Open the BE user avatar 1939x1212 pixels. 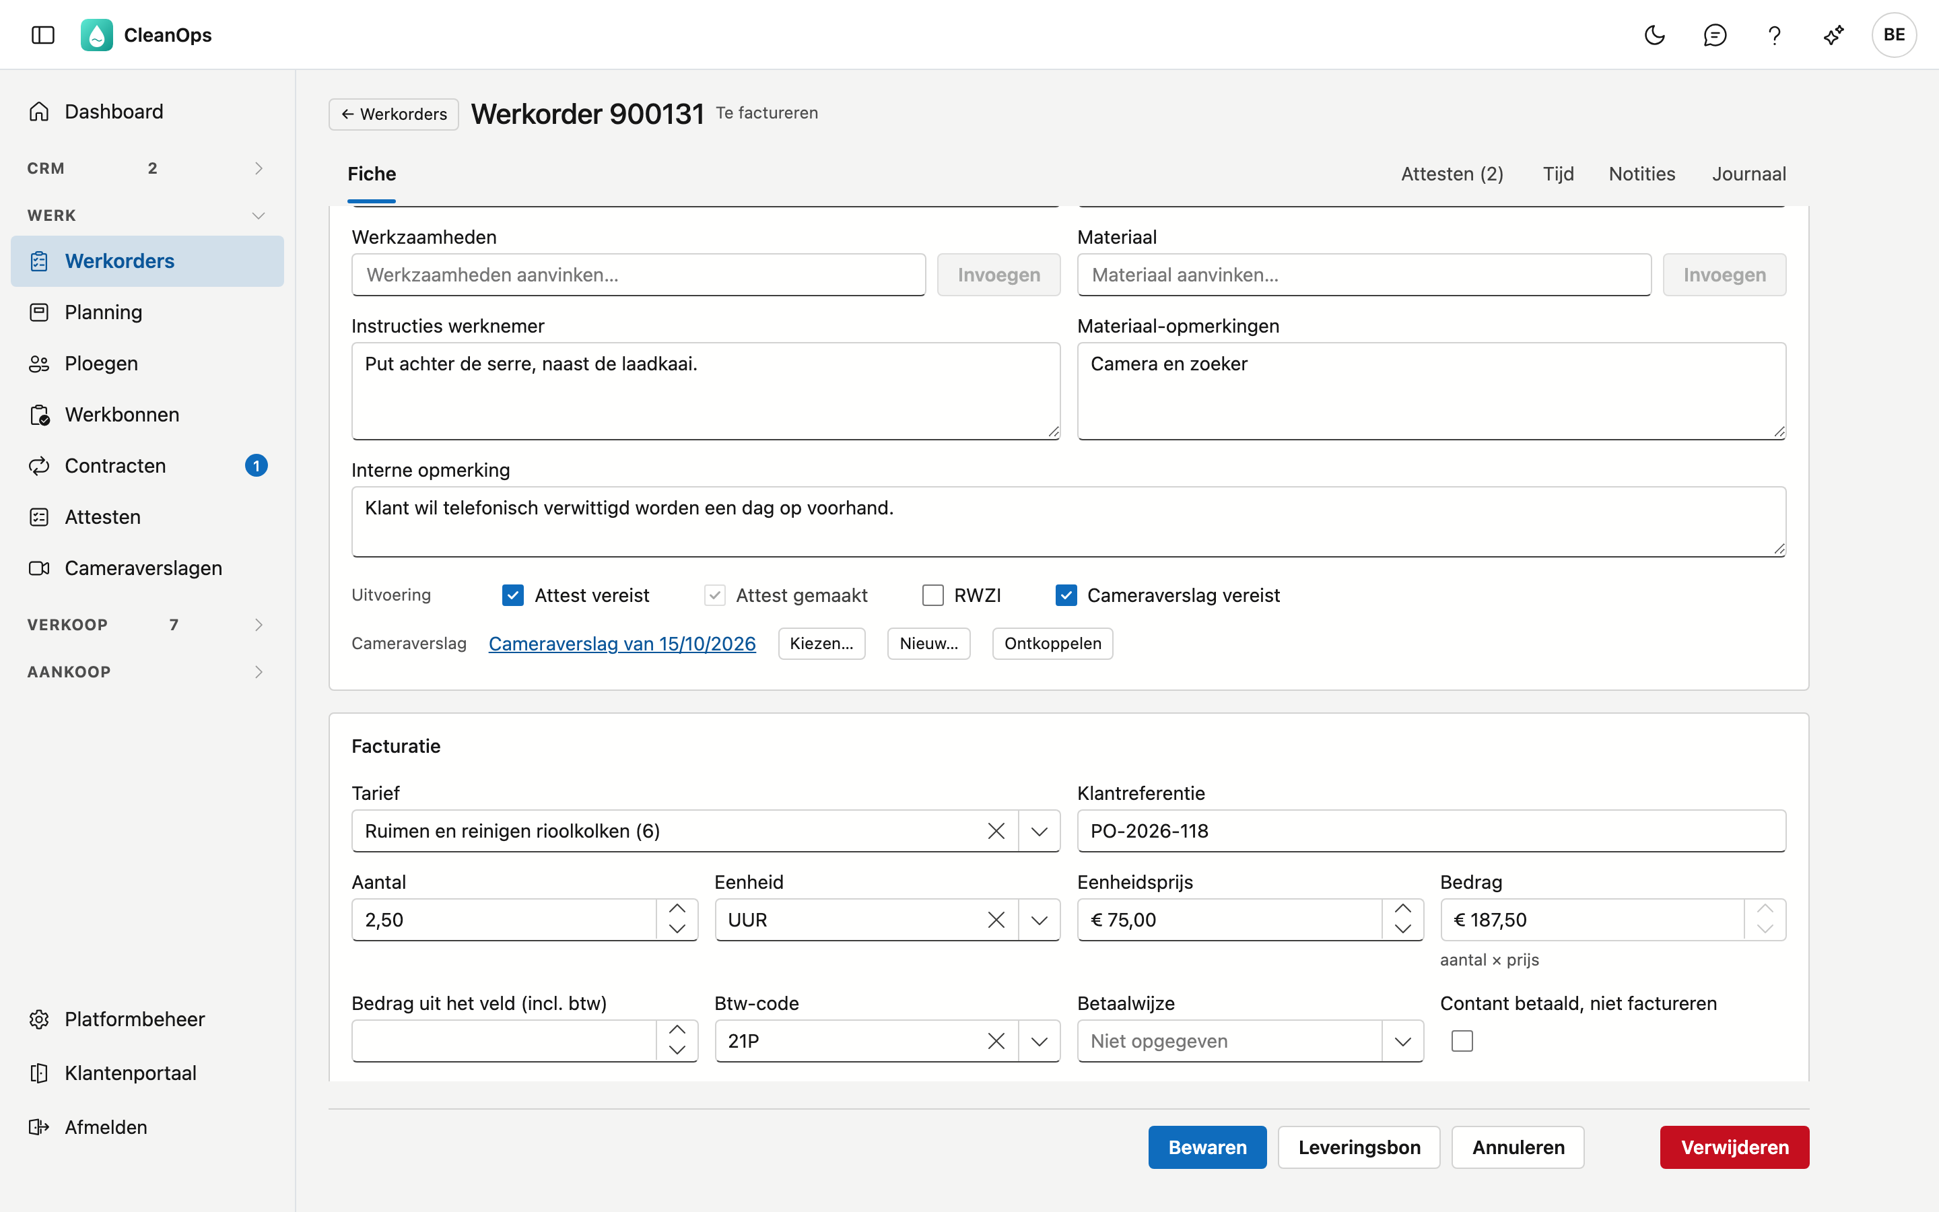[1894, 34]
